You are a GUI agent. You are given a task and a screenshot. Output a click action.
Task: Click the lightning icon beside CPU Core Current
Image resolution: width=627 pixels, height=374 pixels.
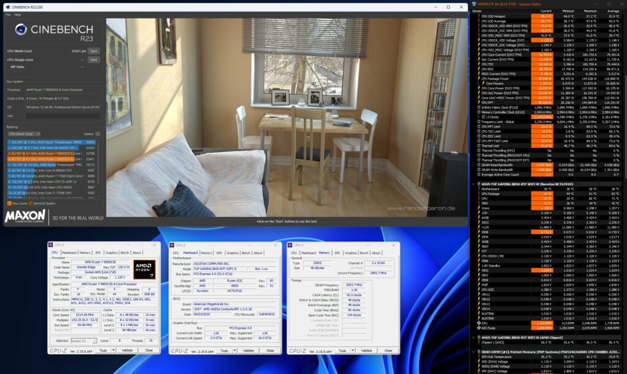[x=479, y=54]
